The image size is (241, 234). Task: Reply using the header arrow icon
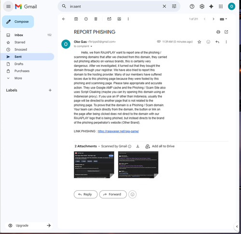(217, 42)
